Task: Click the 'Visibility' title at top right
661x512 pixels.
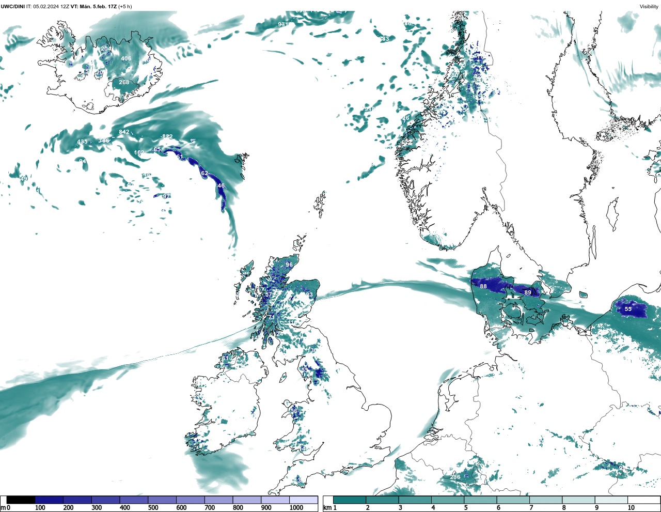Action: [649, 6]
